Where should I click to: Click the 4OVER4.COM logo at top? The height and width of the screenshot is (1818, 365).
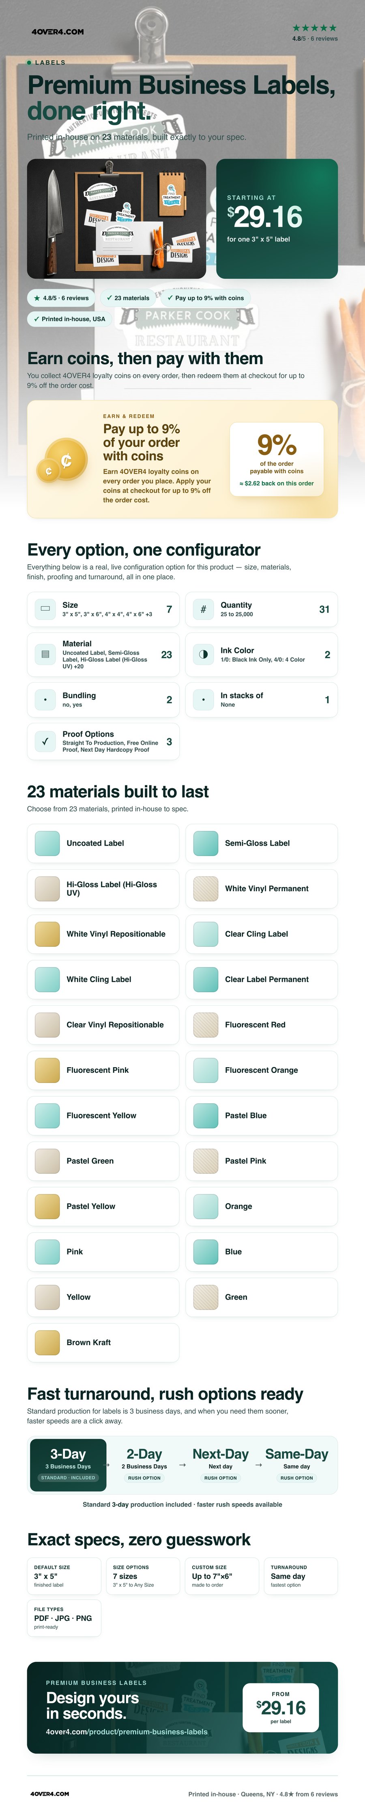tap(58, 32)
